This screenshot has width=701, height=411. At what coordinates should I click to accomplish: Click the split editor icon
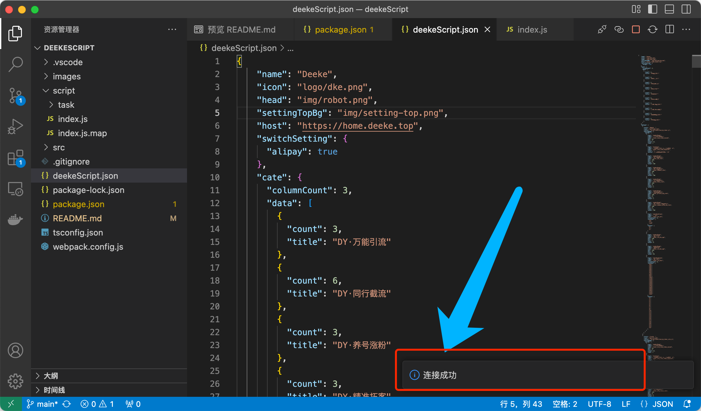(x=669, y=30)
